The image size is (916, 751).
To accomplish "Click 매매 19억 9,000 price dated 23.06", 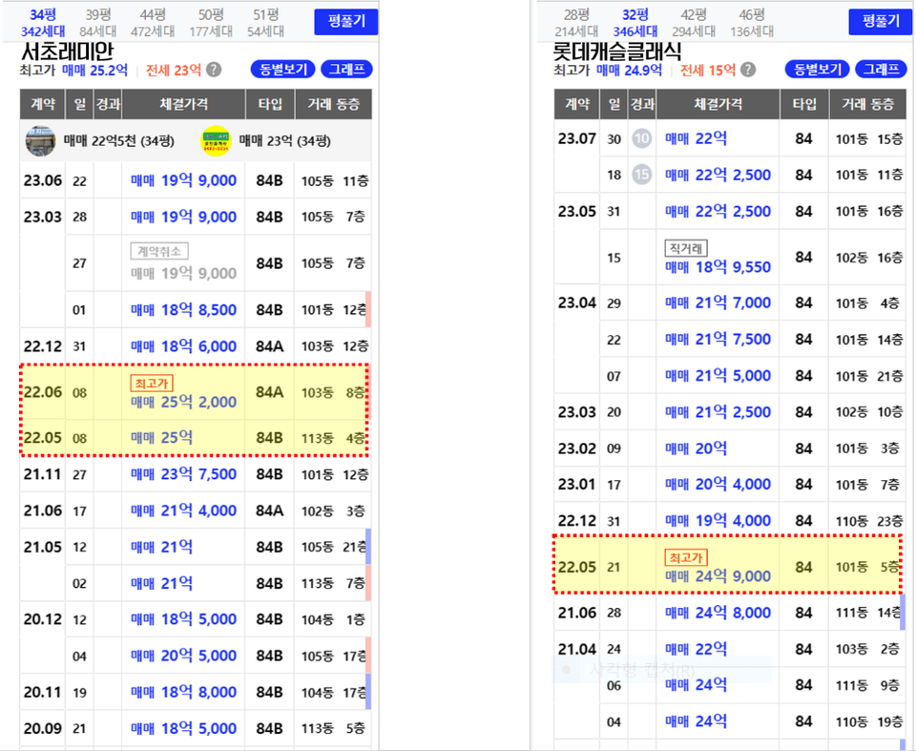I will click(x=183, y=181).
